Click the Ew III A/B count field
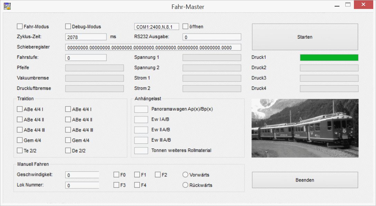376x206 pixels. coord(141,140)
